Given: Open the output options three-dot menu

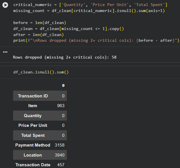Looking at the screenshot, I should tap(5, 52).
